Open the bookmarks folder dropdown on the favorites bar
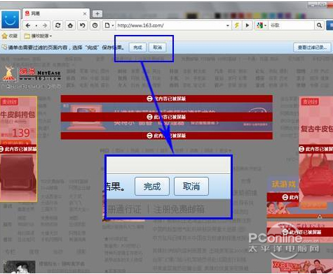 click(x=38, y=36)
